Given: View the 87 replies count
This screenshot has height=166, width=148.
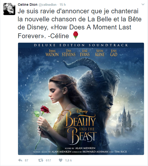Looking at the screenshot, I should point(26,160).
